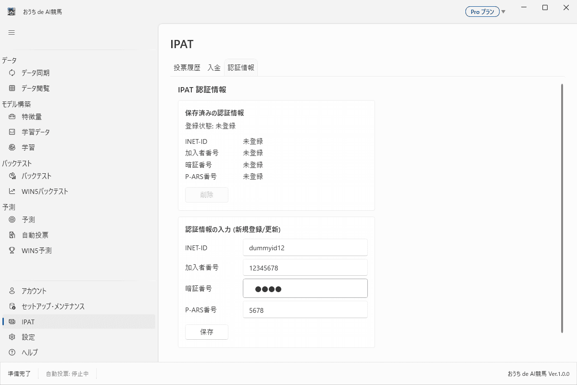Open WIN5予測 page label
The image size is (577, 385).
[x=37, y=251]
